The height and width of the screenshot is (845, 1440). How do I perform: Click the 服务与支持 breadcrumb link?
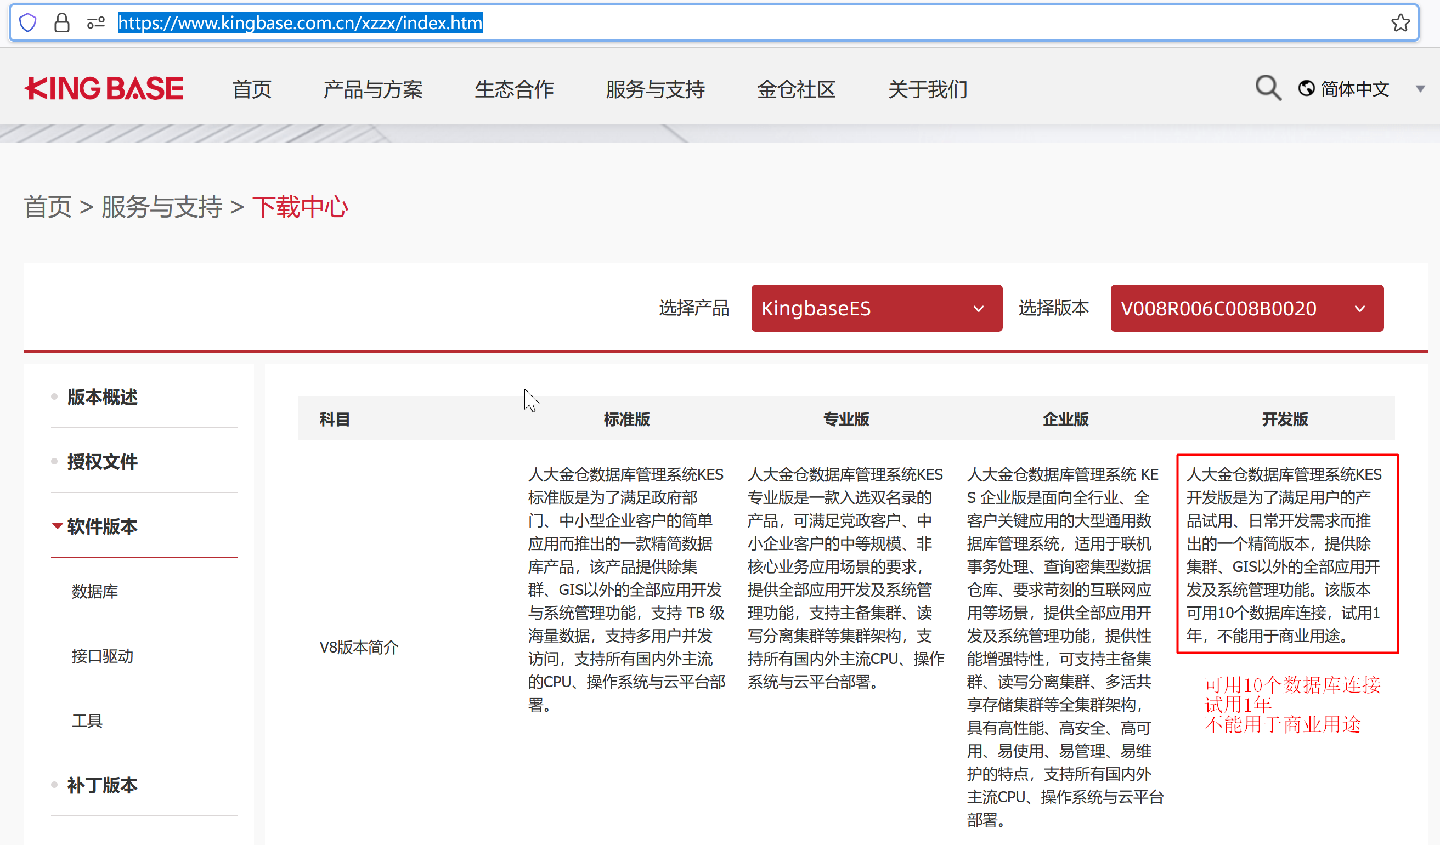pyautogui.click(x=162, y=207)
